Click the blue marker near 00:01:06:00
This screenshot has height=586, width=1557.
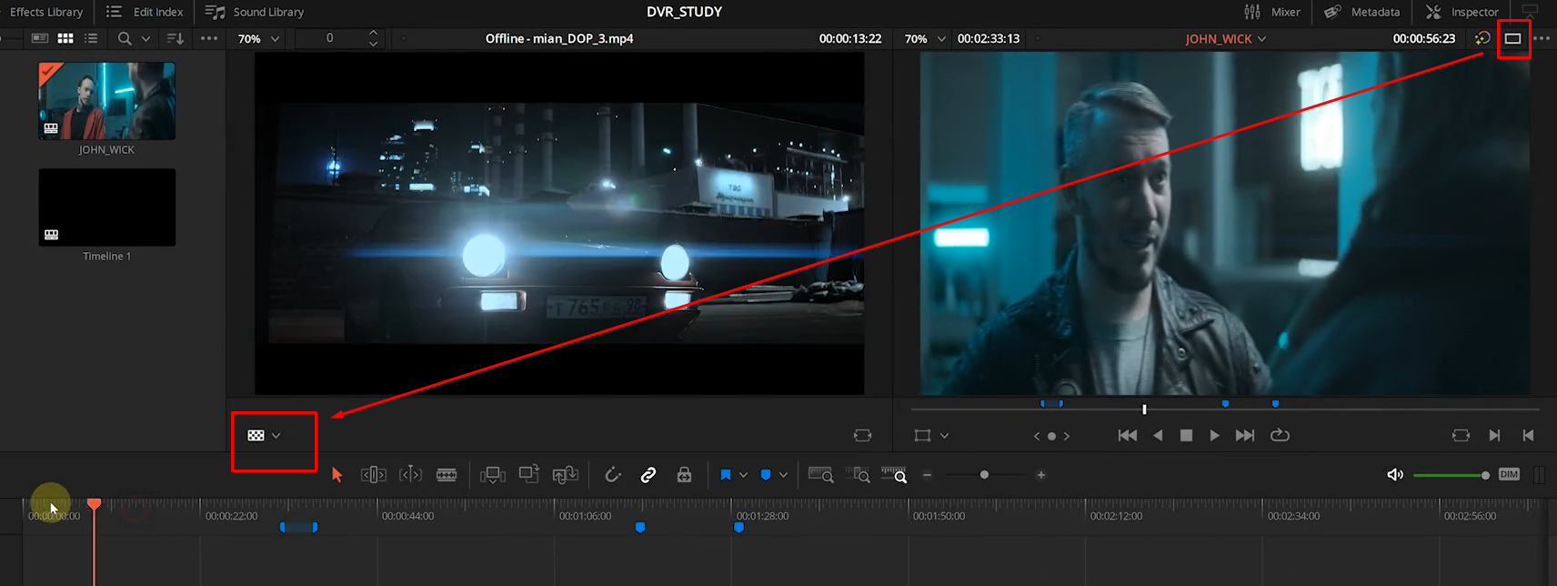[x=640, y=527]
